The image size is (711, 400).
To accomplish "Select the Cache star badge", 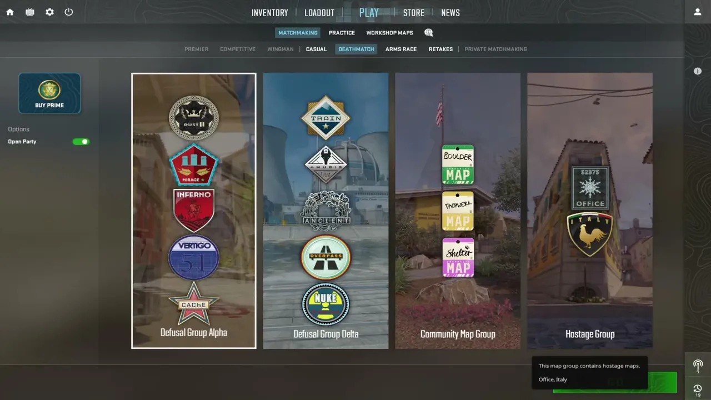I will pos(194,303).
